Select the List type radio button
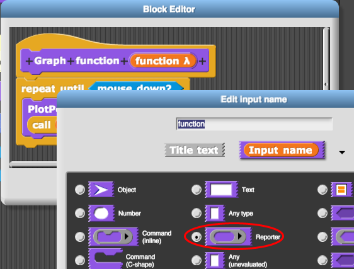This screenshot has width=354, height=269. point(323,190)
